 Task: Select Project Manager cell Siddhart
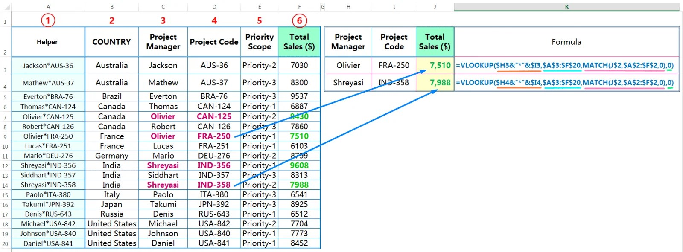(x=163, y=175)
